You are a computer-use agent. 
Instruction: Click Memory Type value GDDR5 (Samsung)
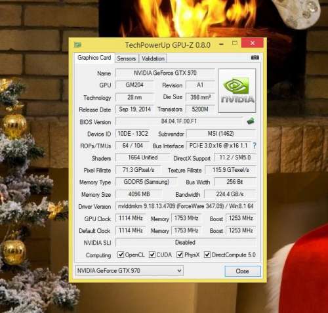[146, 182]
